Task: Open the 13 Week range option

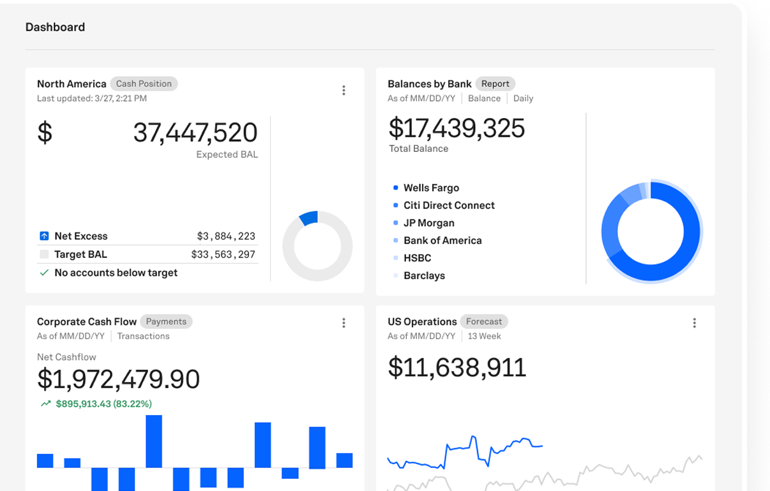Action: tap(484, 336)
